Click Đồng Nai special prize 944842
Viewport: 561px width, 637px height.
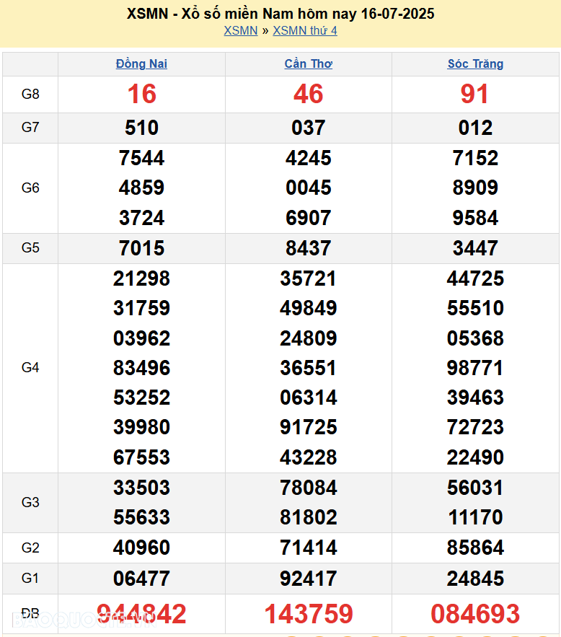[141, 614]
